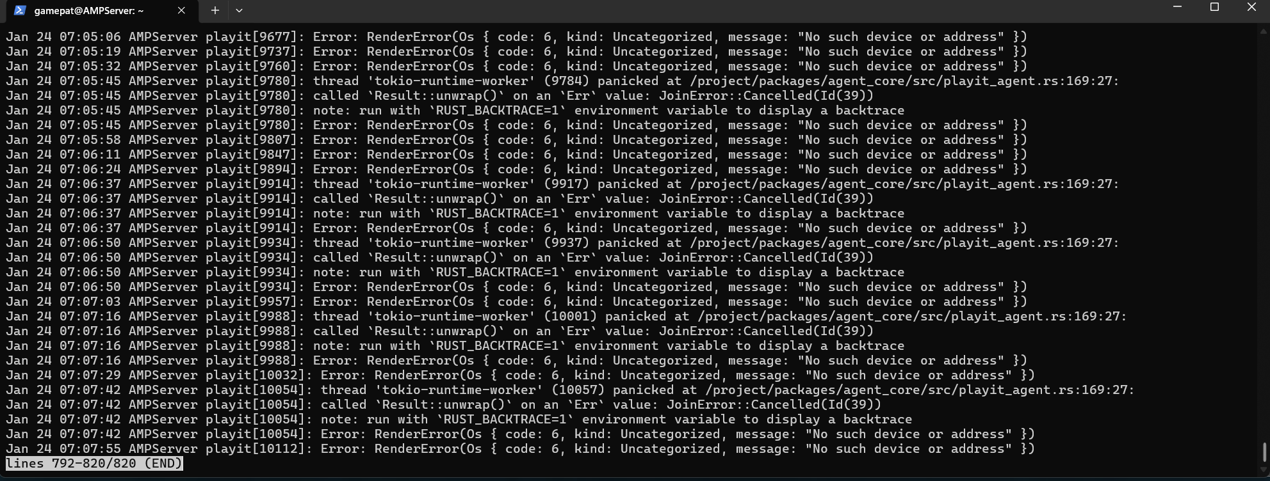Screen dimensions: 1270x481
Task: Close the terminal window
Action: tap(1251, 7)
